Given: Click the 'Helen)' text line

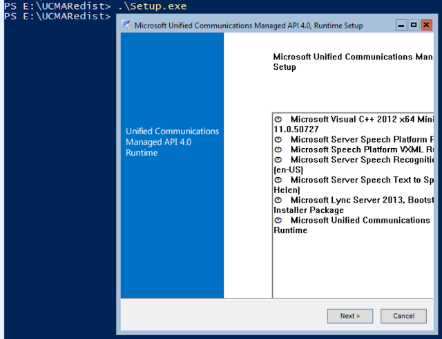Looking at the screenshot, I should point(287,190).
